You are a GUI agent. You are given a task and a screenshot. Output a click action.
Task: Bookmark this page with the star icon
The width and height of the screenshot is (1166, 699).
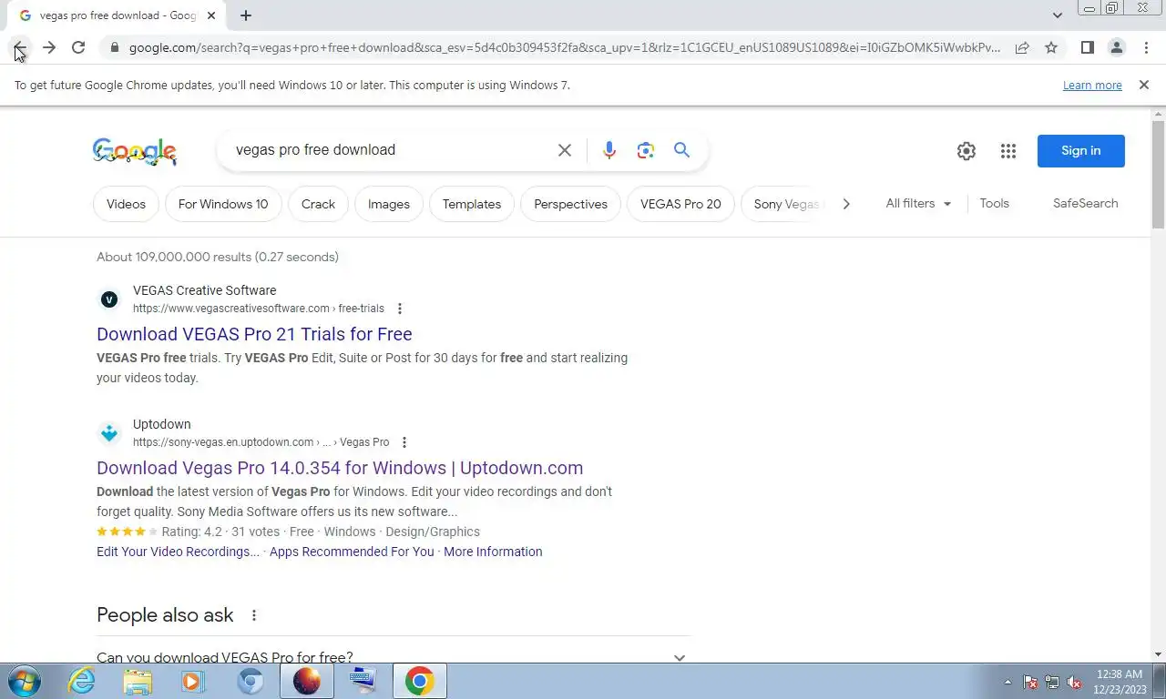coord(1051,47)
